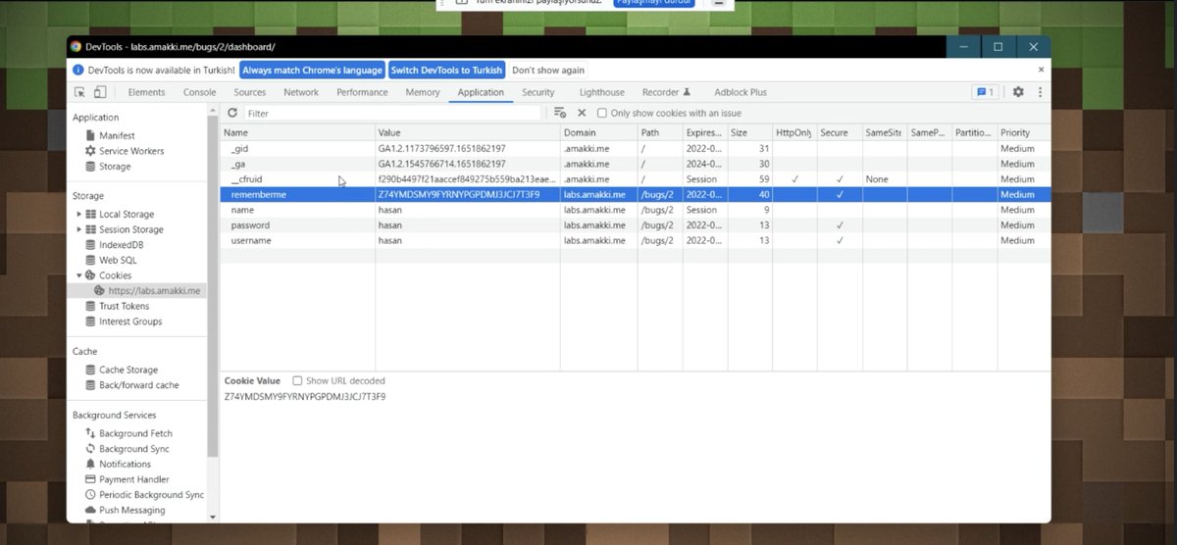Click the Z74YMDSMY9 value in Cookie Value pane
Image resolution: width=1177 pixels, height=545 pixels.
[305, 396]
